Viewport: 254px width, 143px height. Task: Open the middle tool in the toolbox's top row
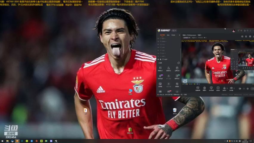point(169,69)
